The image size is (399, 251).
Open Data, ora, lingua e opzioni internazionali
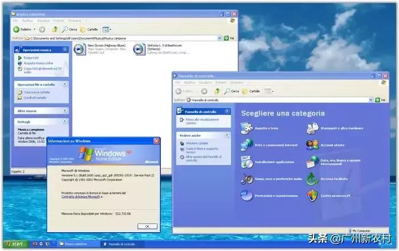(x=333, y=162)
